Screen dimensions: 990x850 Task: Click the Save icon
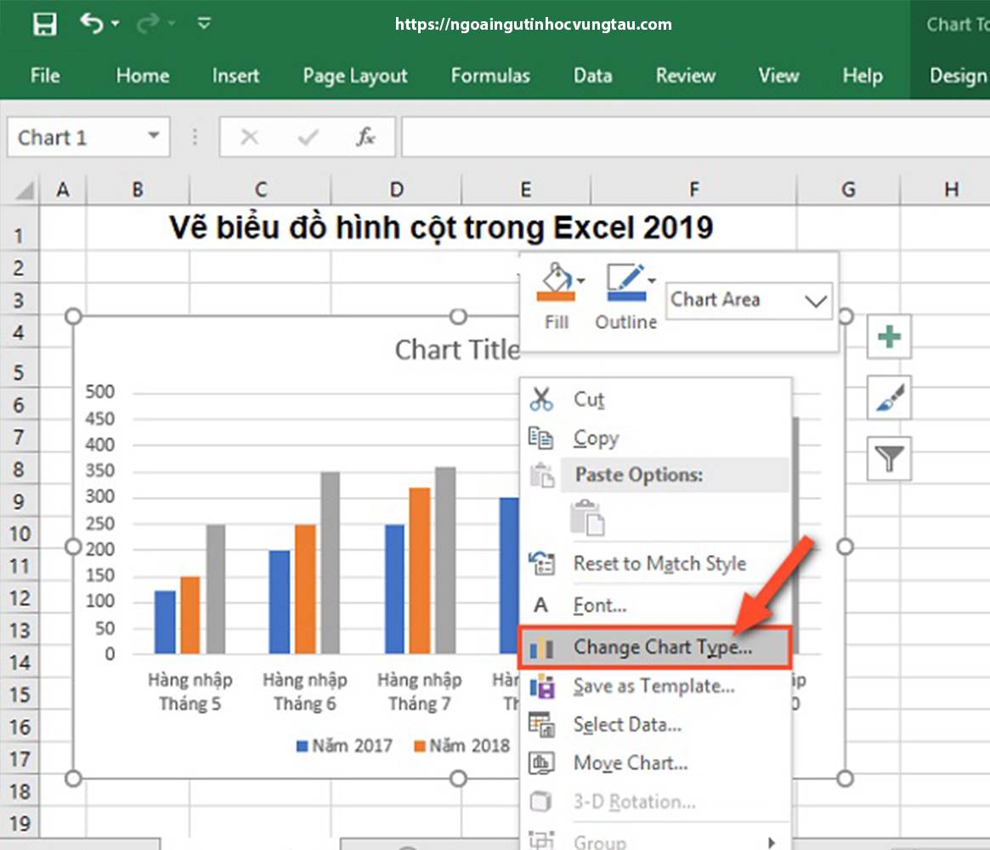45,24
